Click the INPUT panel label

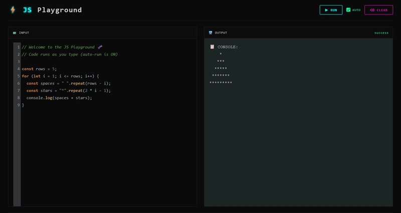pos(24,32)
